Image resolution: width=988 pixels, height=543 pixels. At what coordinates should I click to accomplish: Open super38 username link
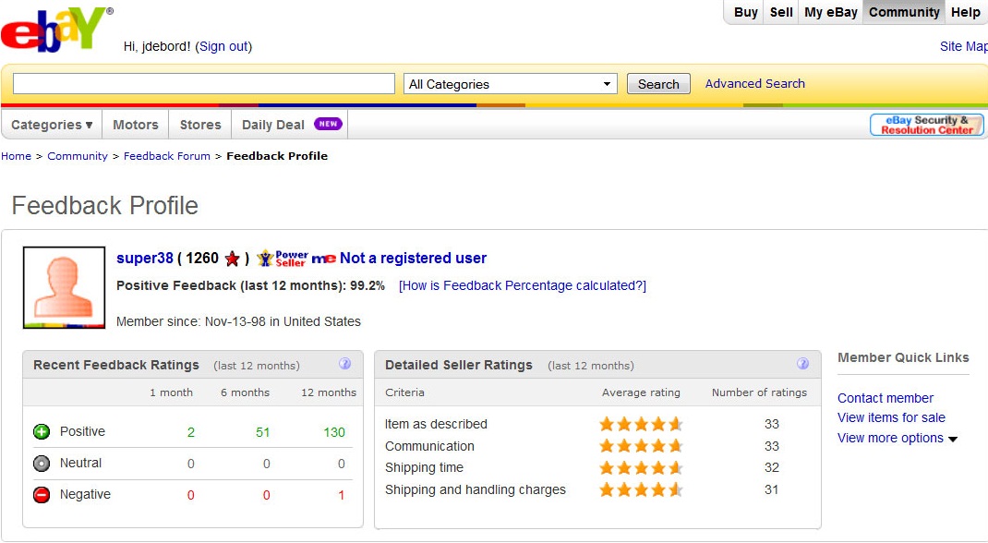145,259
